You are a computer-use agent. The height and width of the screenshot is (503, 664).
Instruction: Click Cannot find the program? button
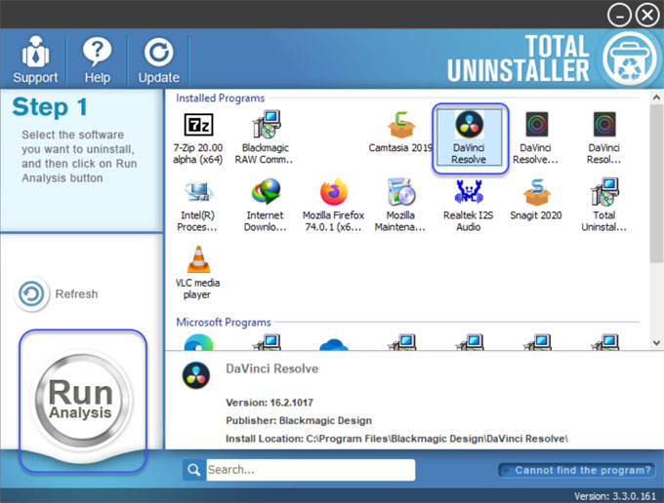coord(577,470)
